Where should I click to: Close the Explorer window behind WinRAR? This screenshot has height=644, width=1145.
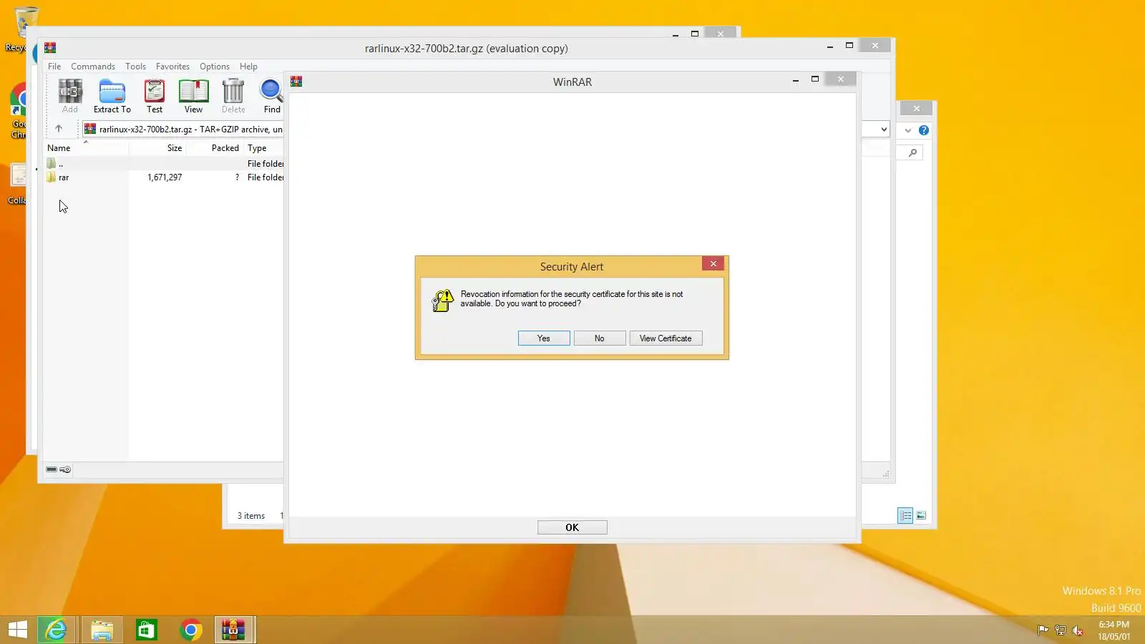tap(917, 109)
